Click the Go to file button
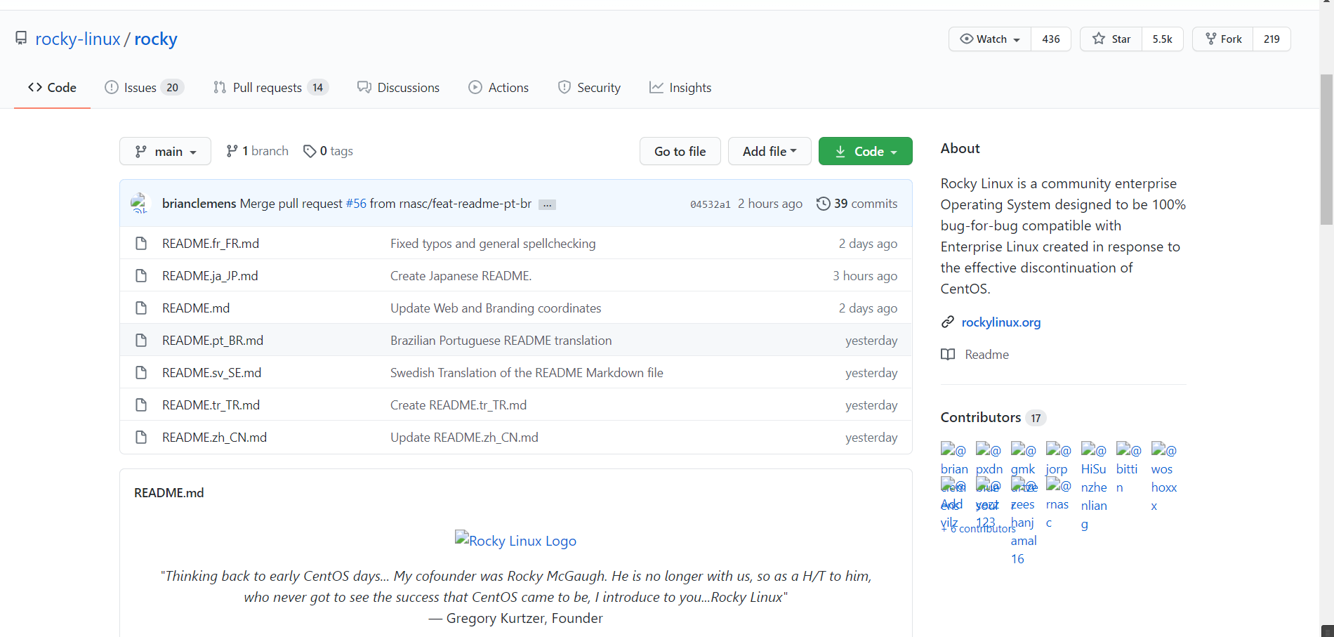 [680, 151]
